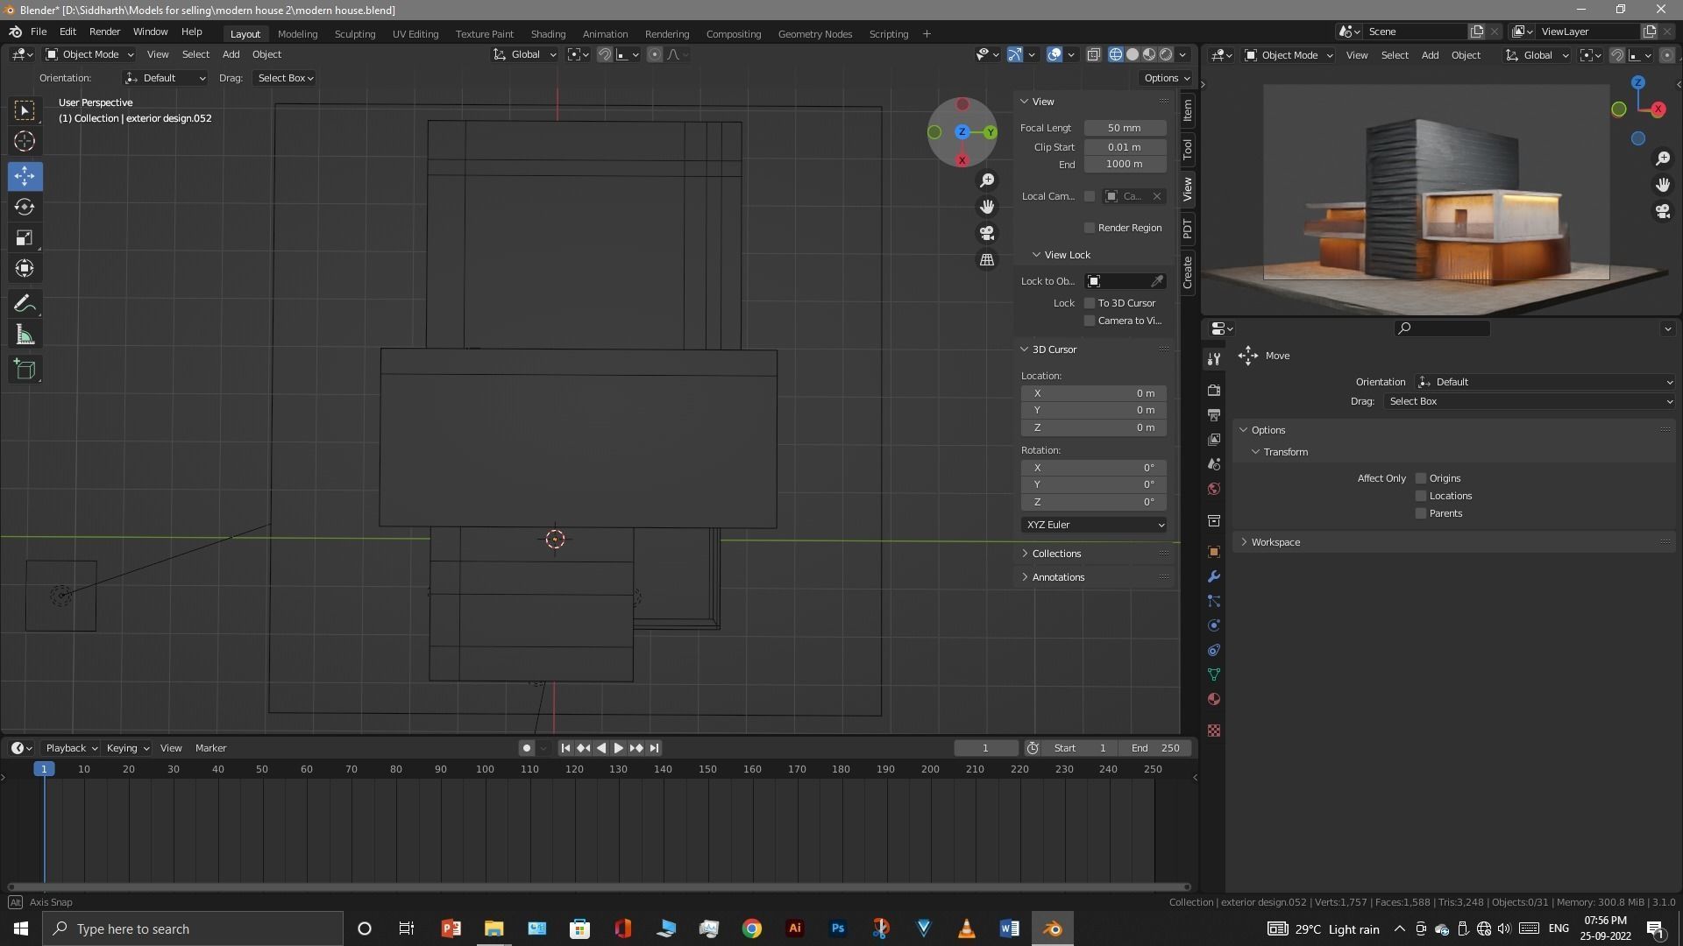The image size is (1683, 946).
Task: Enable the Render Region checkbox
Action: [x=1090, y=228]
